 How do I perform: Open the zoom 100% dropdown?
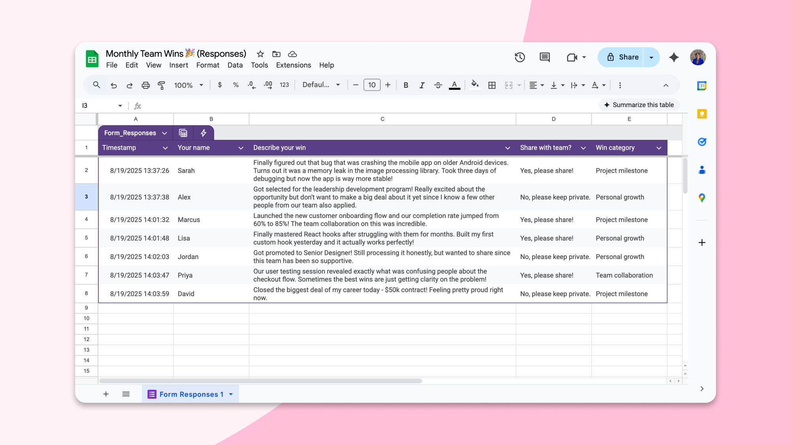[189, 85]
